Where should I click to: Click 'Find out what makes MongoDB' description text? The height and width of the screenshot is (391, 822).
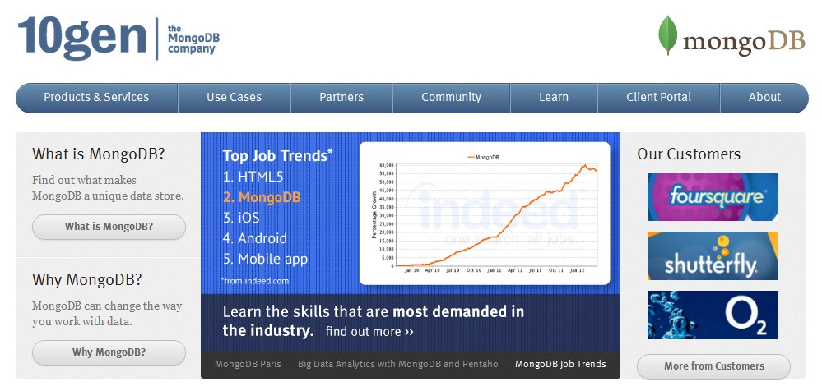coord(108,188)
